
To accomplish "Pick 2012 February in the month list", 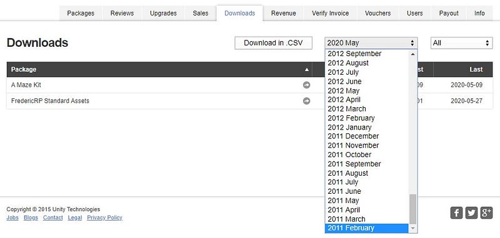I will 367,118.
